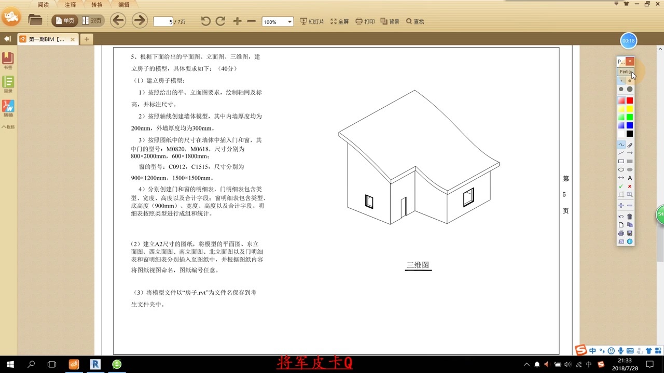Open drawing toolbar info icon

pyautogui.click(x=630, y=241)
